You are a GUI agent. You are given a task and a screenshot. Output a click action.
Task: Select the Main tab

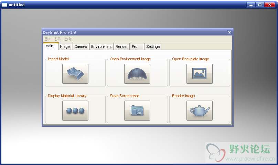(x=51, y=46)
